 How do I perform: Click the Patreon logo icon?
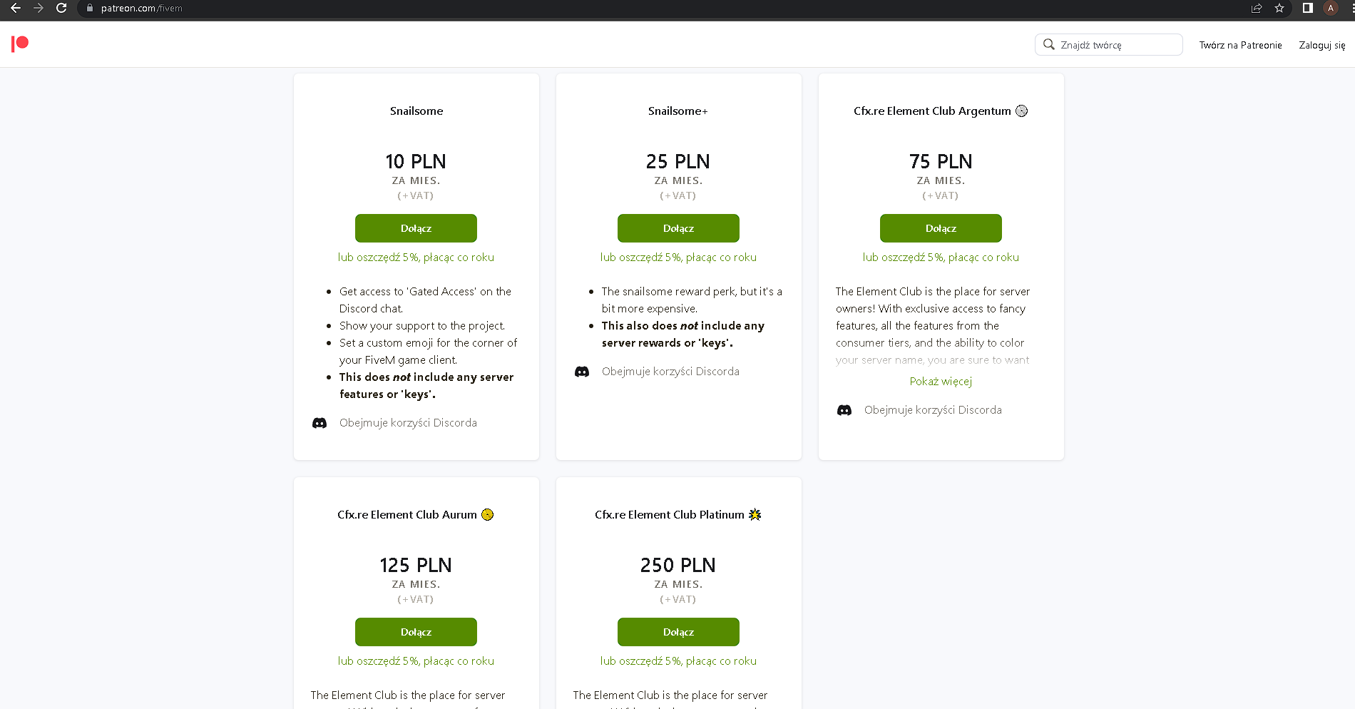point(20,44)
